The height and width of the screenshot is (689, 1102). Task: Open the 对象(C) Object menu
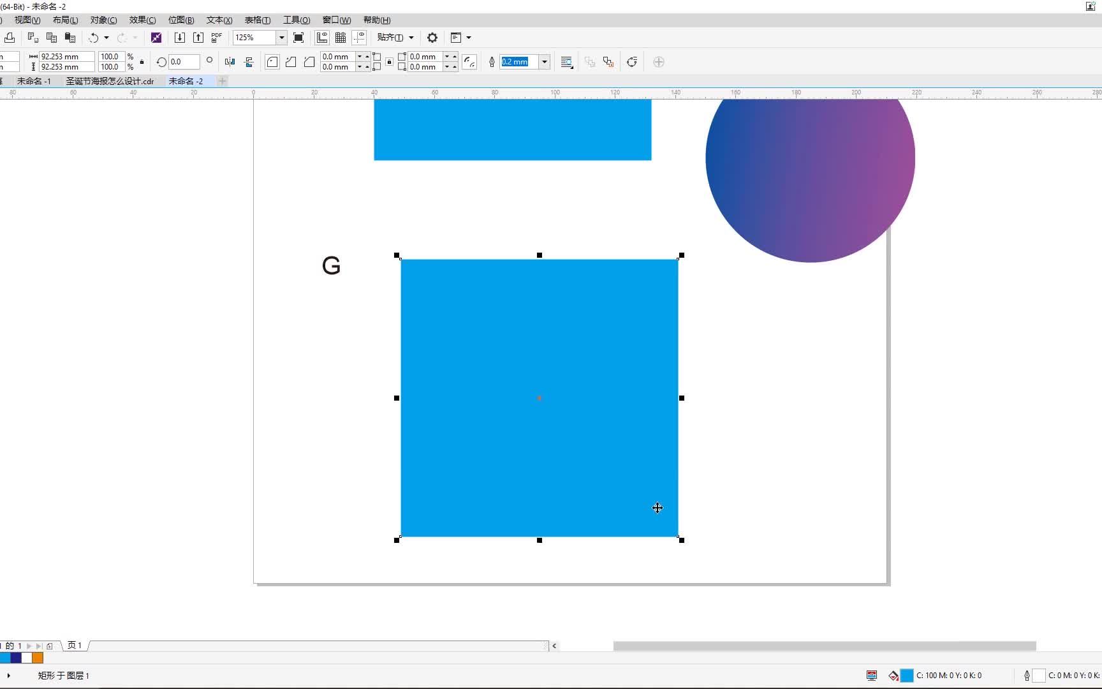click(103, 20)
